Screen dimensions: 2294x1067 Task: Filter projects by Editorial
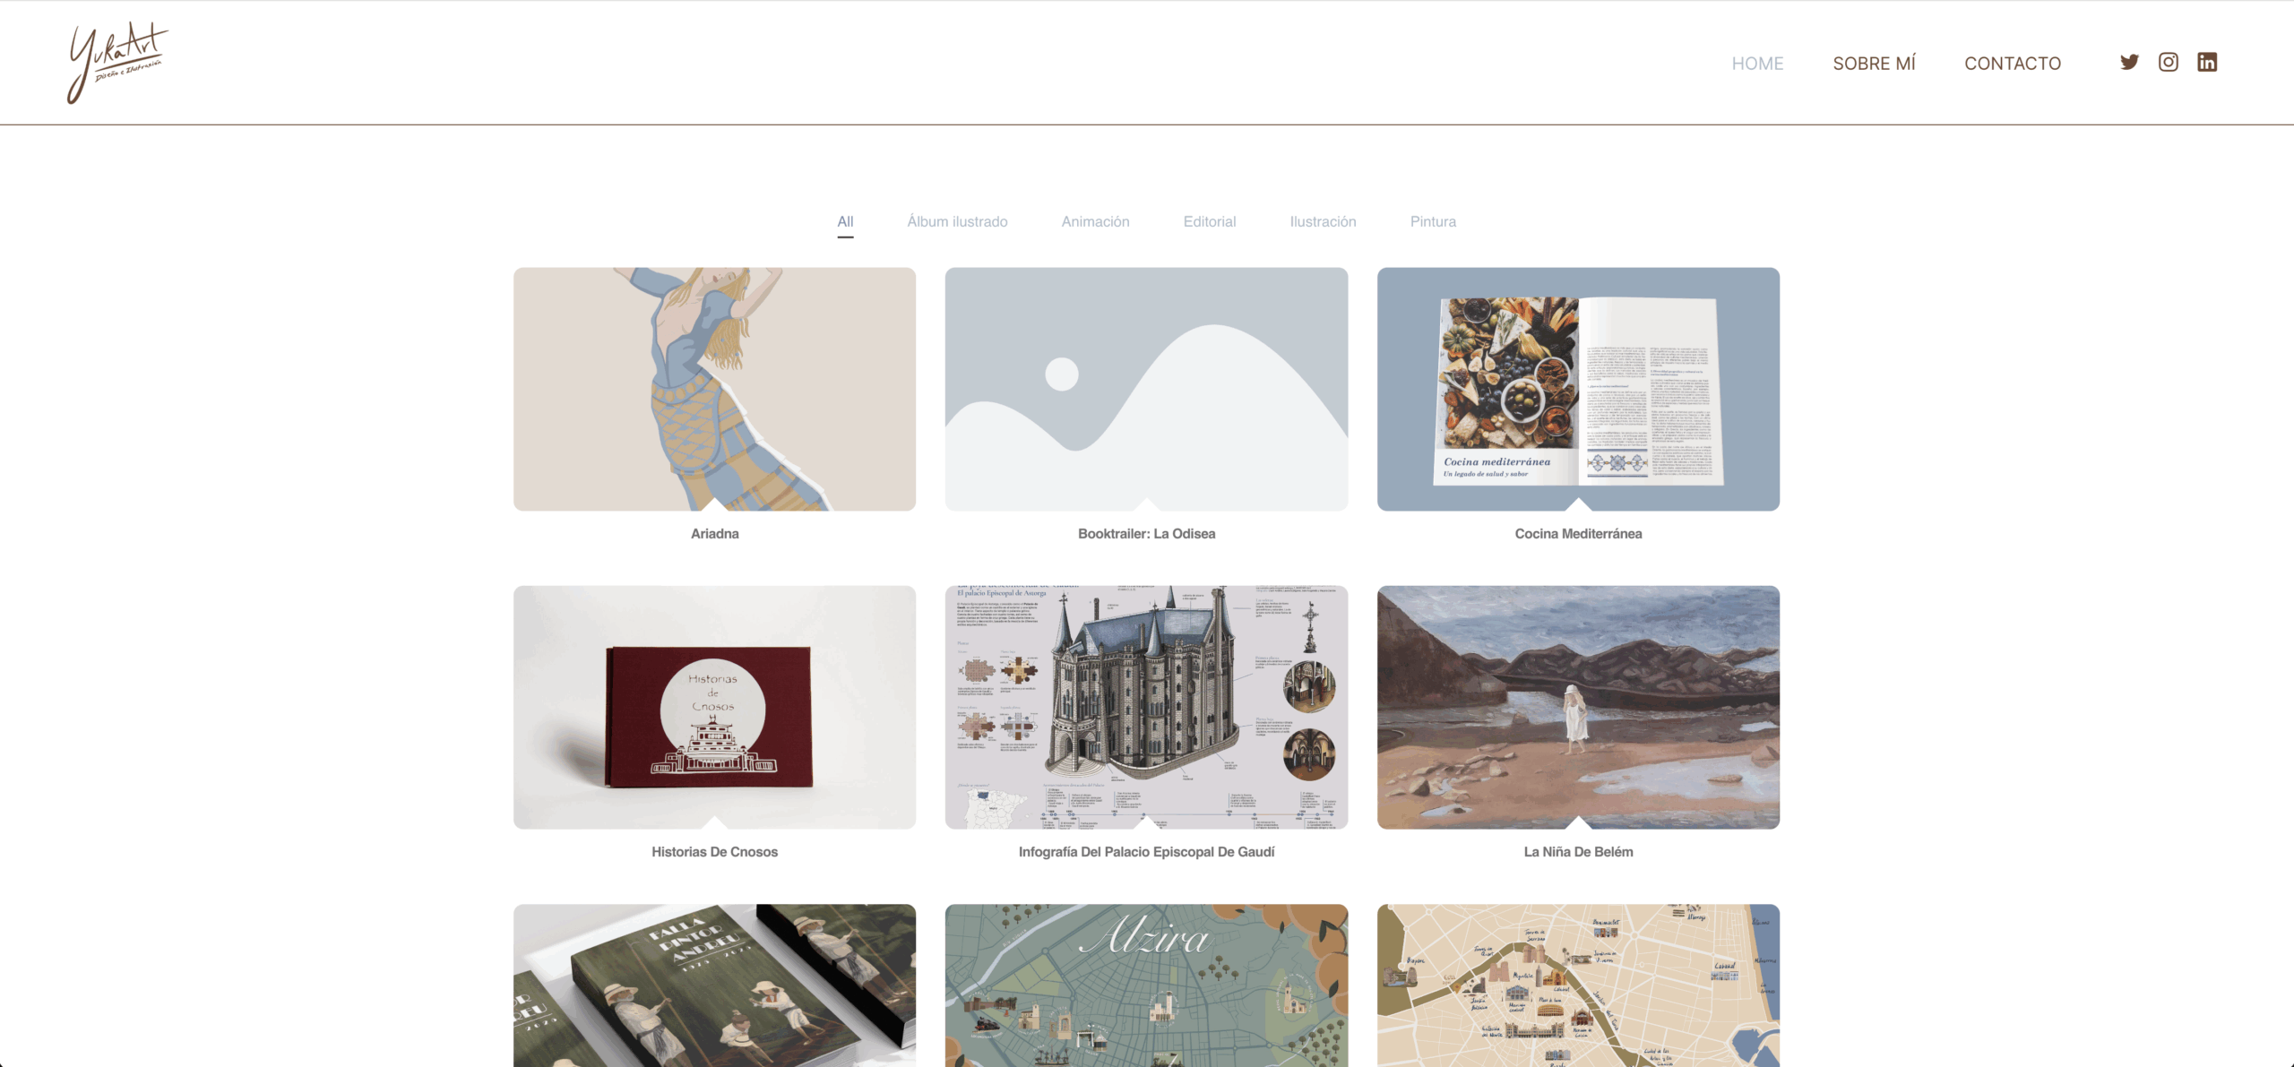[x=1209, y=221]
